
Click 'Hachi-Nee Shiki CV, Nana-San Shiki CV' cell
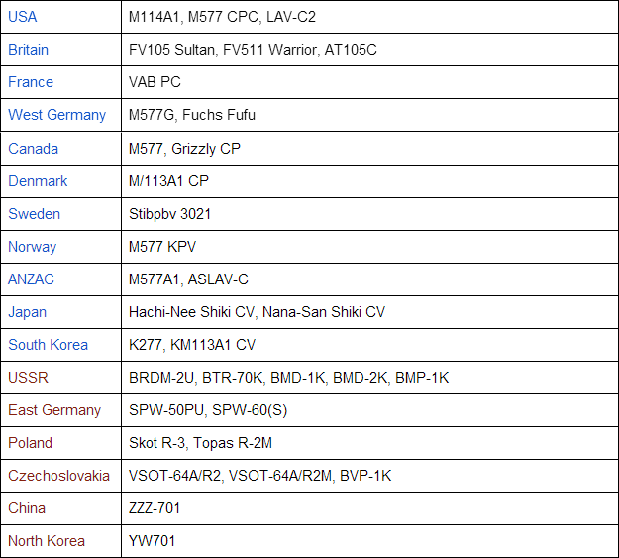(369, 312)
